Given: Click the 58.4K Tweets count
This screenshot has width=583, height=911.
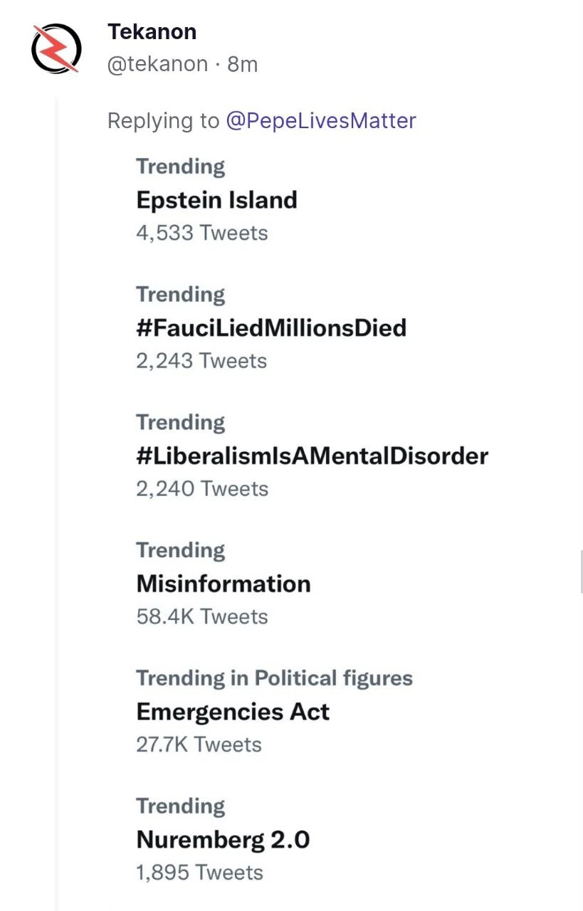Looking at the screenshot, I should (x=202, y=616).
